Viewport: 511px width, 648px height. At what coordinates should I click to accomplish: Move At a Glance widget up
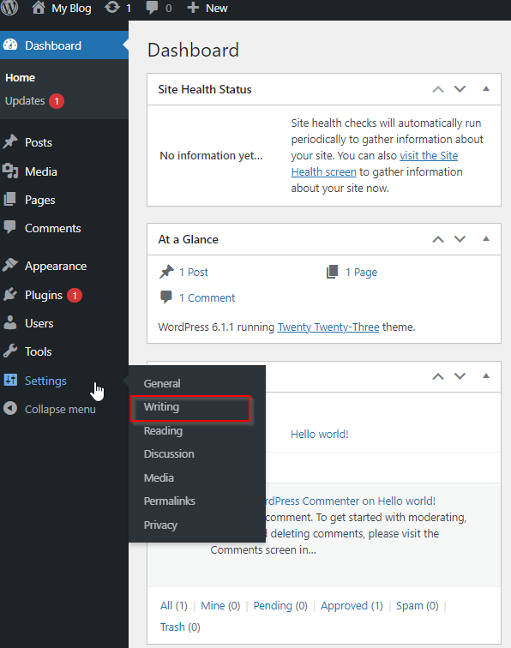[438, 239]
